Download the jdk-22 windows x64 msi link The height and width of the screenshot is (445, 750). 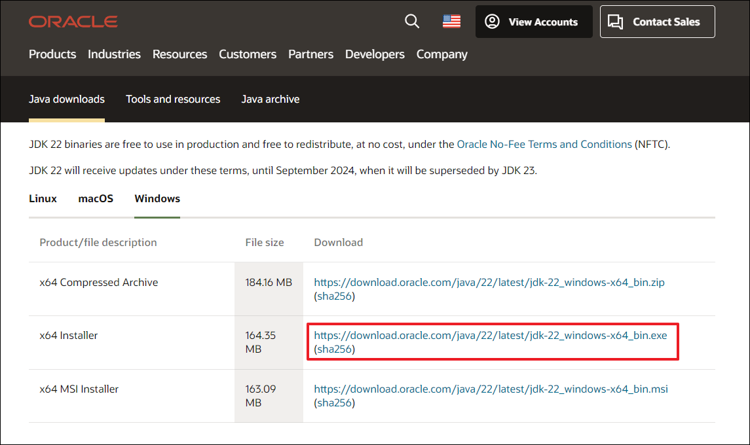tap(491, 389)
